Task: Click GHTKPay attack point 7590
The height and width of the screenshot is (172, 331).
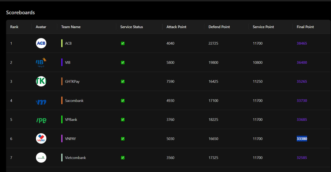Action: pyautogui.click(x=170, y=81)
